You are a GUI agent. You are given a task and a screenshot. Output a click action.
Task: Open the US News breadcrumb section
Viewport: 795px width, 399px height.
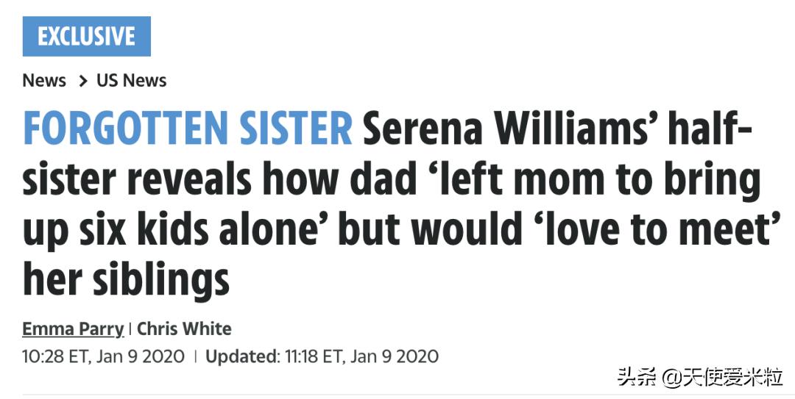coord(132,81)
